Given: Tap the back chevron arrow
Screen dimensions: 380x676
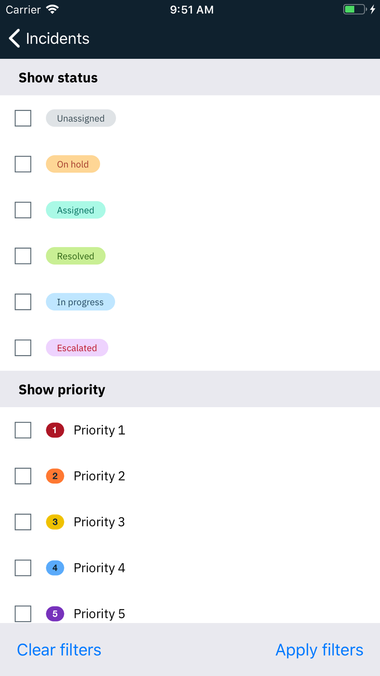Looking at the screenshot, I should pos(14,38).
